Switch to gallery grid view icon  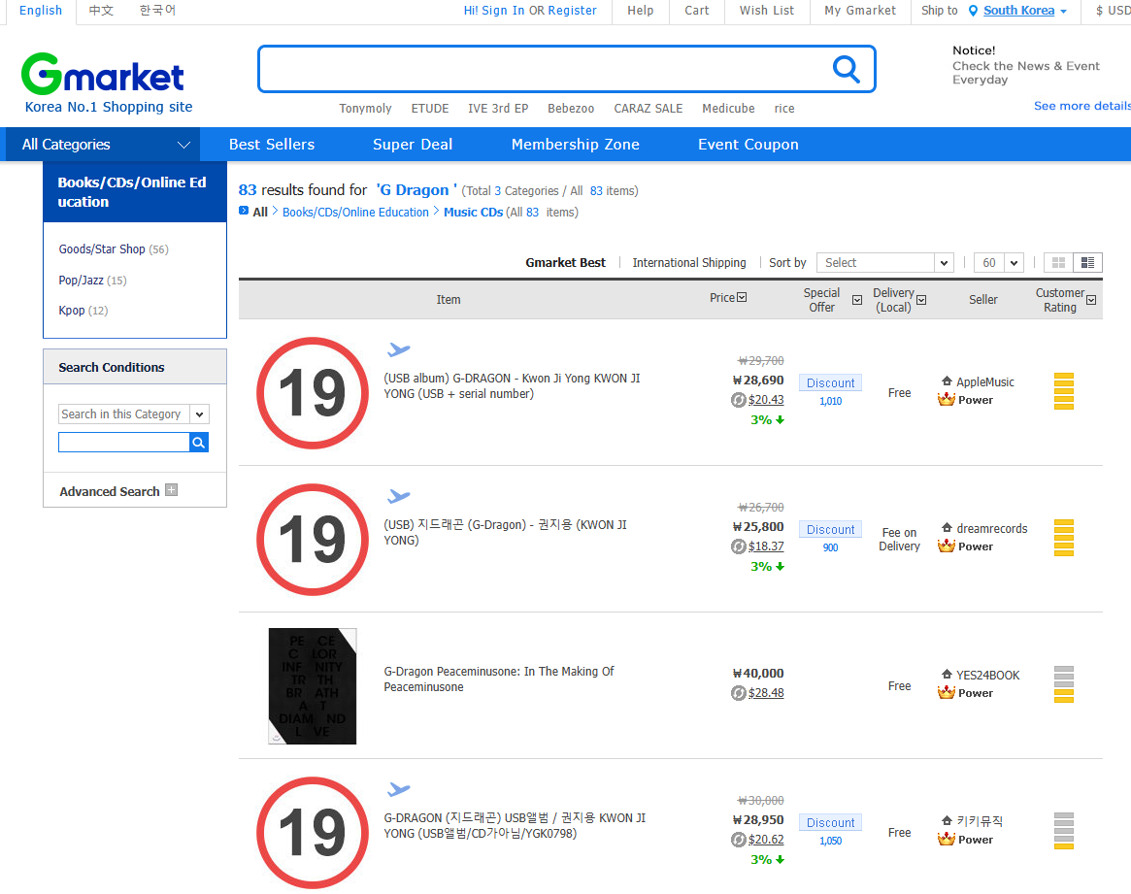click(1058, 263)
